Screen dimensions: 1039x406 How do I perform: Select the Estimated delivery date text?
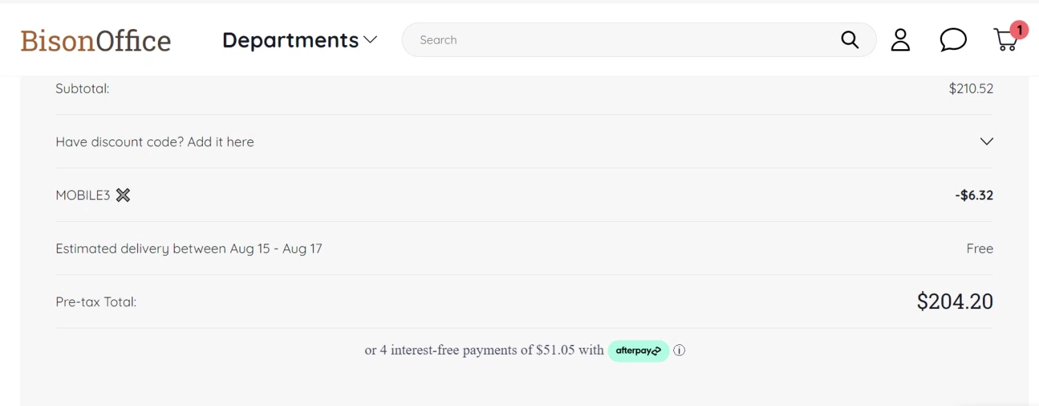189,249
